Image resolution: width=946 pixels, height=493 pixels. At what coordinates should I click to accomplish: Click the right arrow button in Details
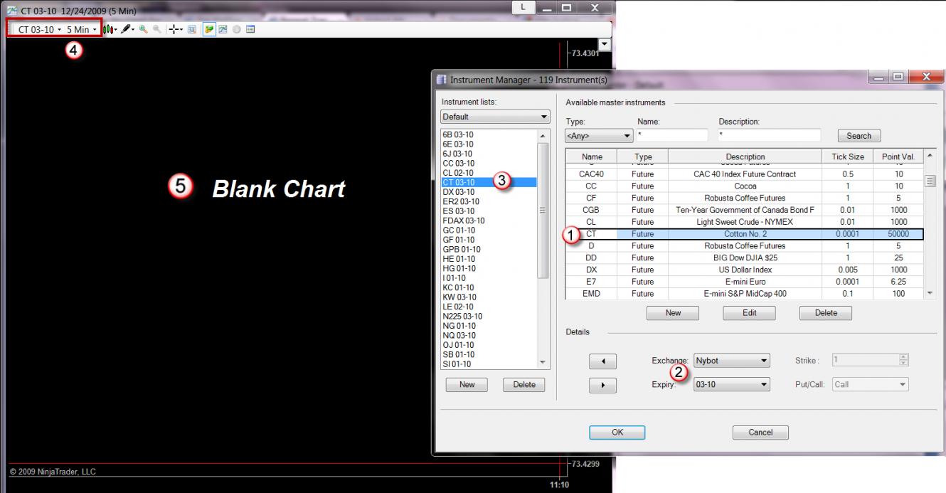(x=602, y=385)
